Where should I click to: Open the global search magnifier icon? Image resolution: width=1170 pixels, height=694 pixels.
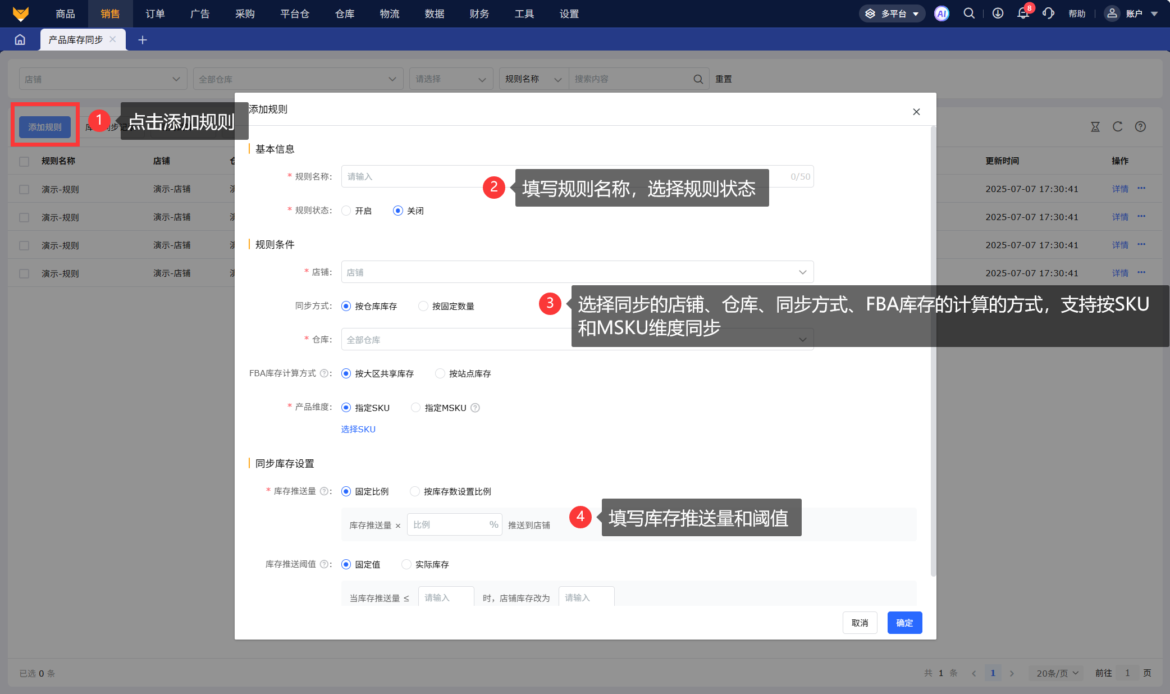click(x=969, y=13)
